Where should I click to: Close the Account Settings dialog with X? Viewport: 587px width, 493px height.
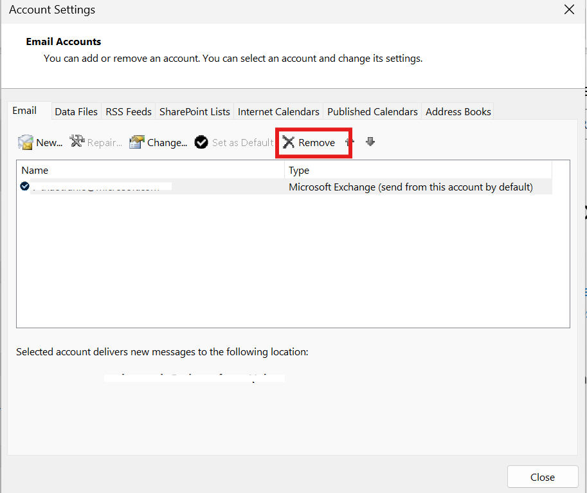coord(569,10)
